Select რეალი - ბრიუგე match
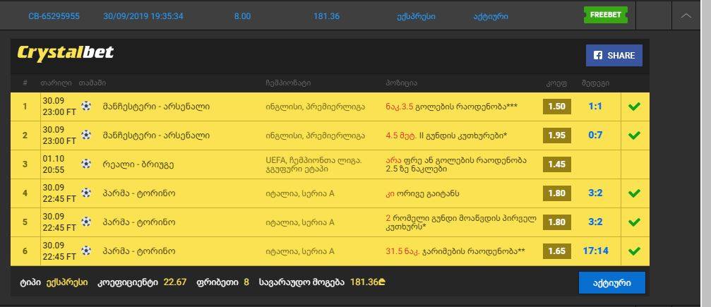This screenshot has height=307, width=711. 138,164
